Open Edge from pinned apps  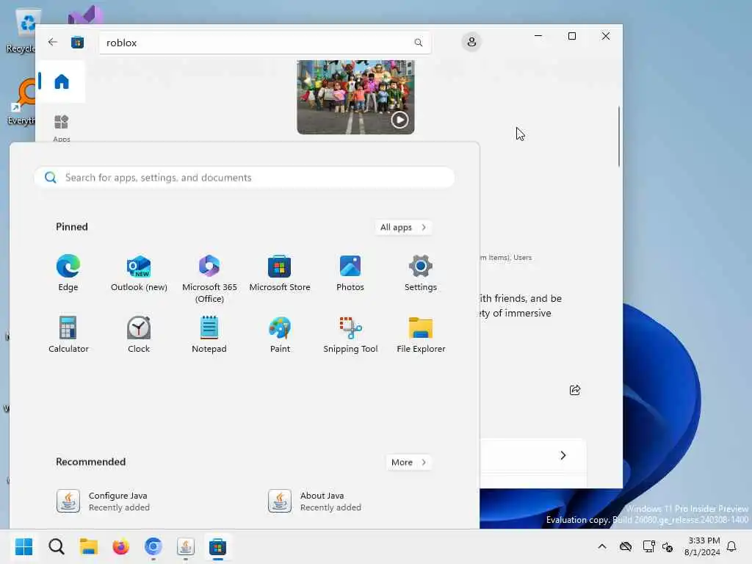pos(68,273)
